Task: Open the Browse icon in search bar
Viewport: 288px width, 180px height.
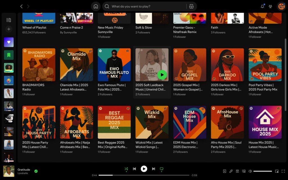Action: pos(192,6)
